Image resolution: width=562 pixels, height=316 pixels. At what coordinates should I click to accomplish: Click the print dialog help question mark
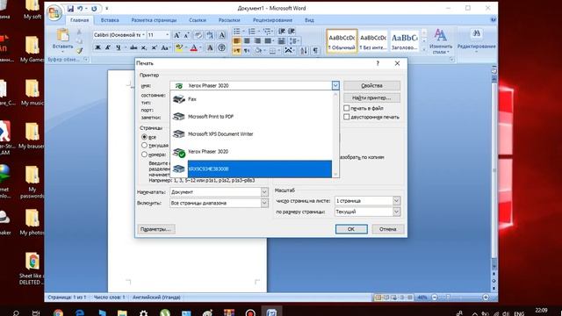pyautogui.click(x=378, y=63)
